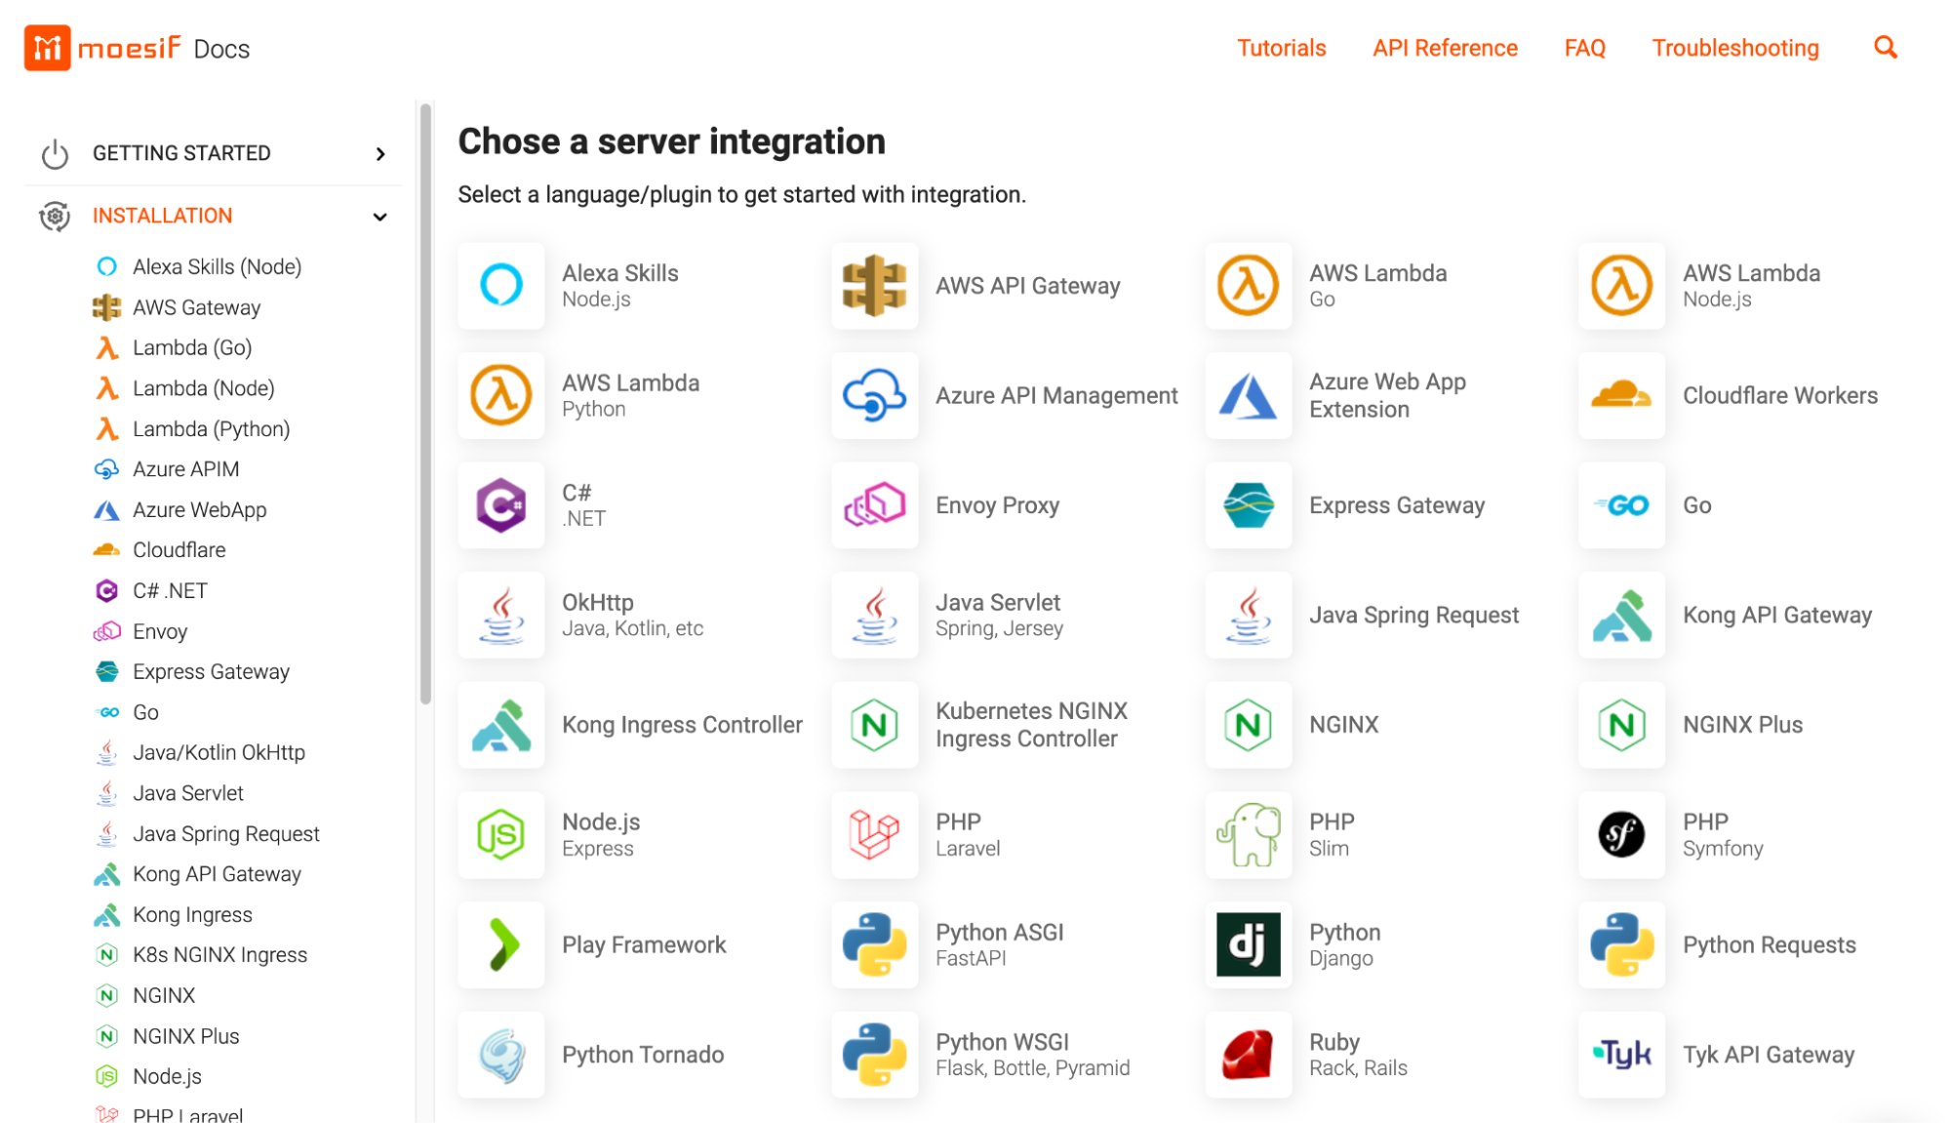Open Java/Kotlin OkHttp sidebar link
Viewport: 1950px width, 1123px height.
point(219,752)
